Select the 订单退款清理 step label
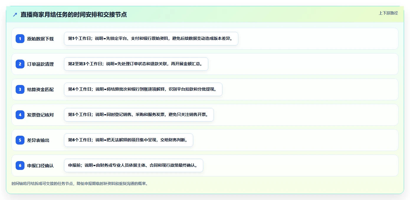 (40, 64)
